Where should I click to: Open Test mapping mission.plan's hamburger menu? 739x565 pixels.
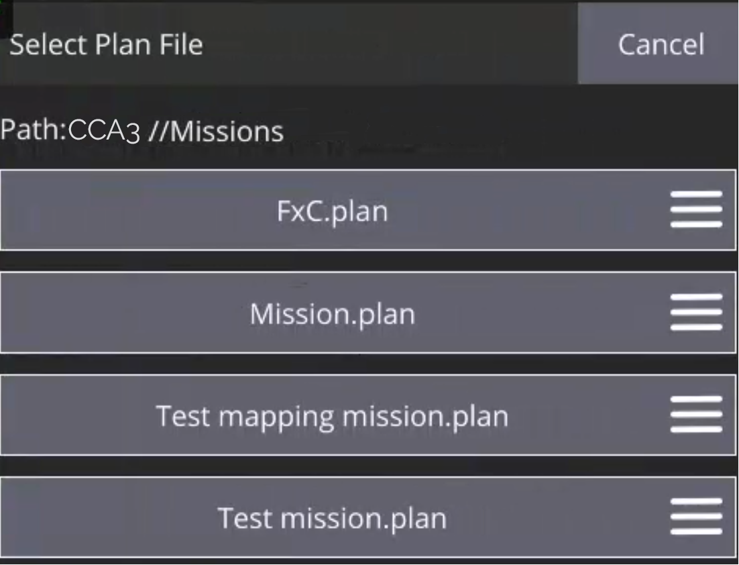[x=696, y=415]
